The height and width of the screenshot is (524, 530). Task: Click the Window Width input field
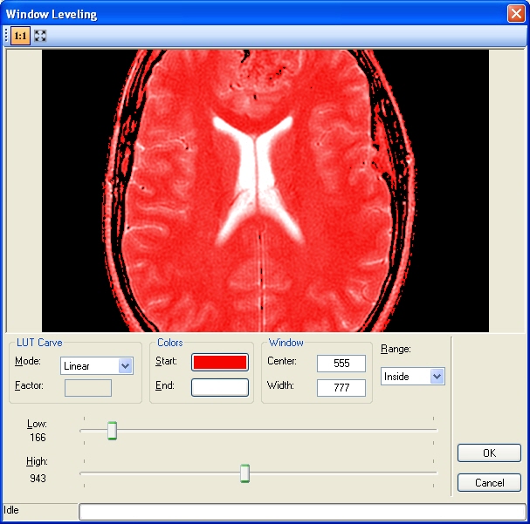[341, 388]
